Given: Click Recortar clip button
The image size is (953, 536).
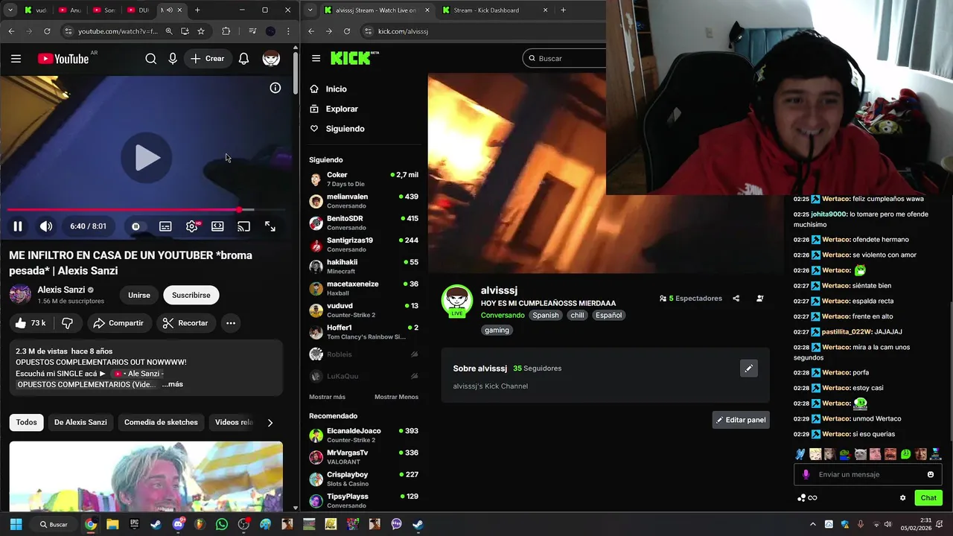Looking at the screenshot, I should click(x=185, y=323).
